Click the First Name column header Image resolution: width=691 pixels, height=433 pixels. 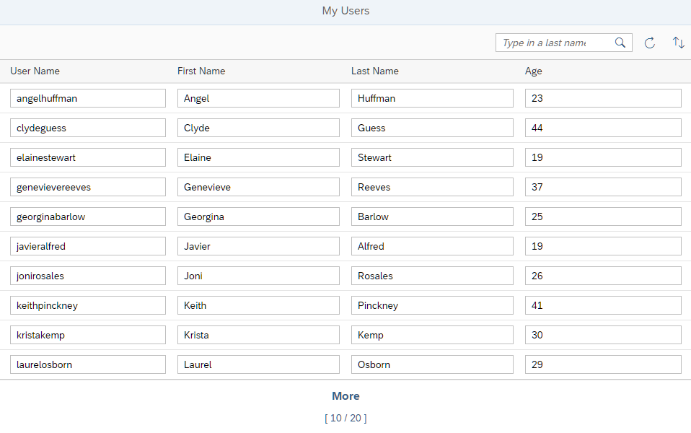click(x=201, y=71)
